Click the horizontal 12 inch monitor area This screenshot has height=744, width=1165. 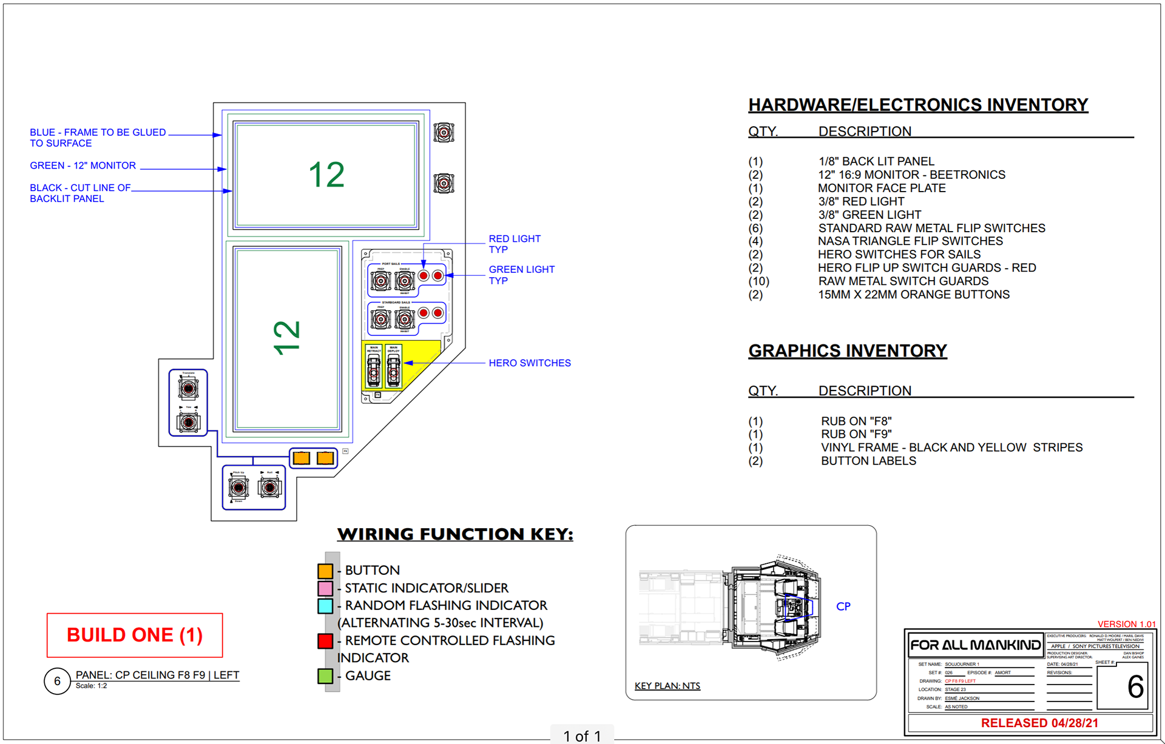(326, 175)
